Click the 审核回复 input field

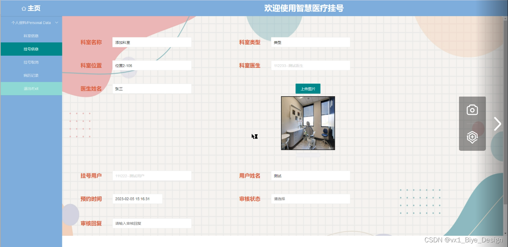click(x=152, y=223)
